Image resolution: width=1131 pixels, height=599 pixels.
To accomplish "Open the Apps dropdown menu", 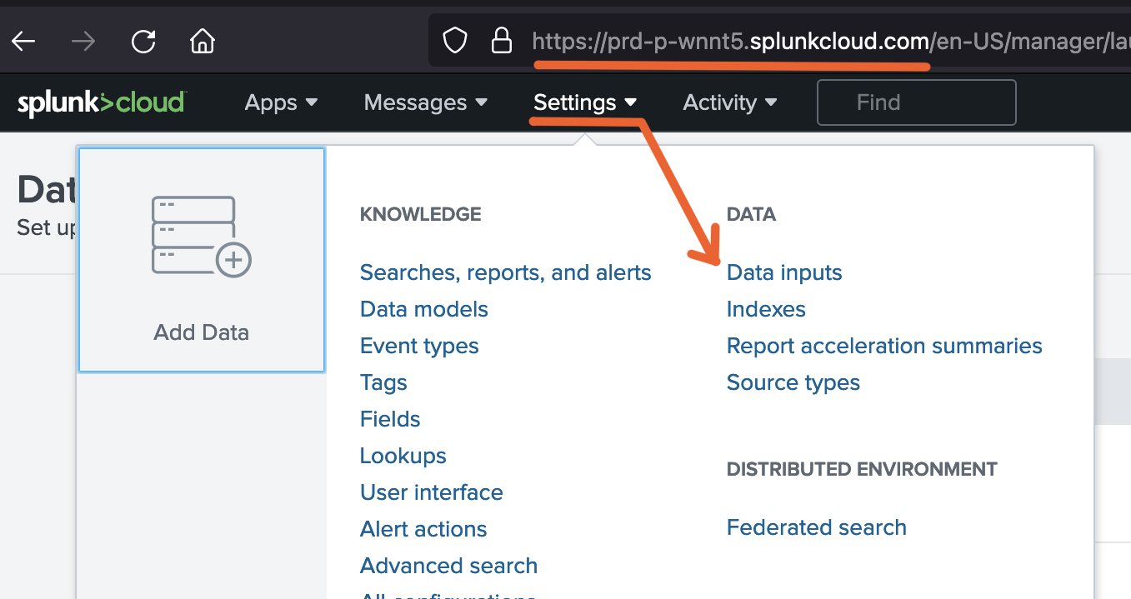I will [281, 102].
